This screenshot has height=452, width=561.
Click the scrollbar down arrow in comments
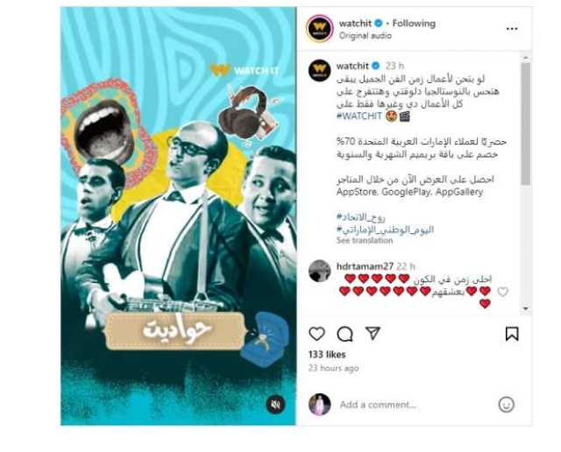[x=525, y=308]
